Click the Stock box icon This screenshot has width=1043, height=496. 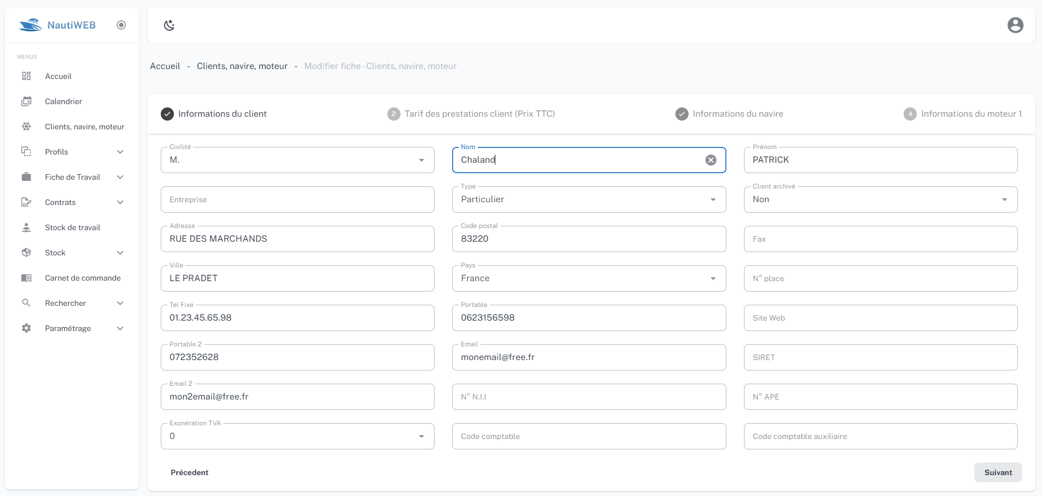(x=26, y=253)
